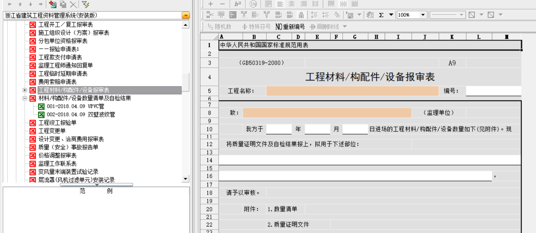Click the filter icon with lightning bolt
The image size is (536, 233).
[x=85, y=4]
